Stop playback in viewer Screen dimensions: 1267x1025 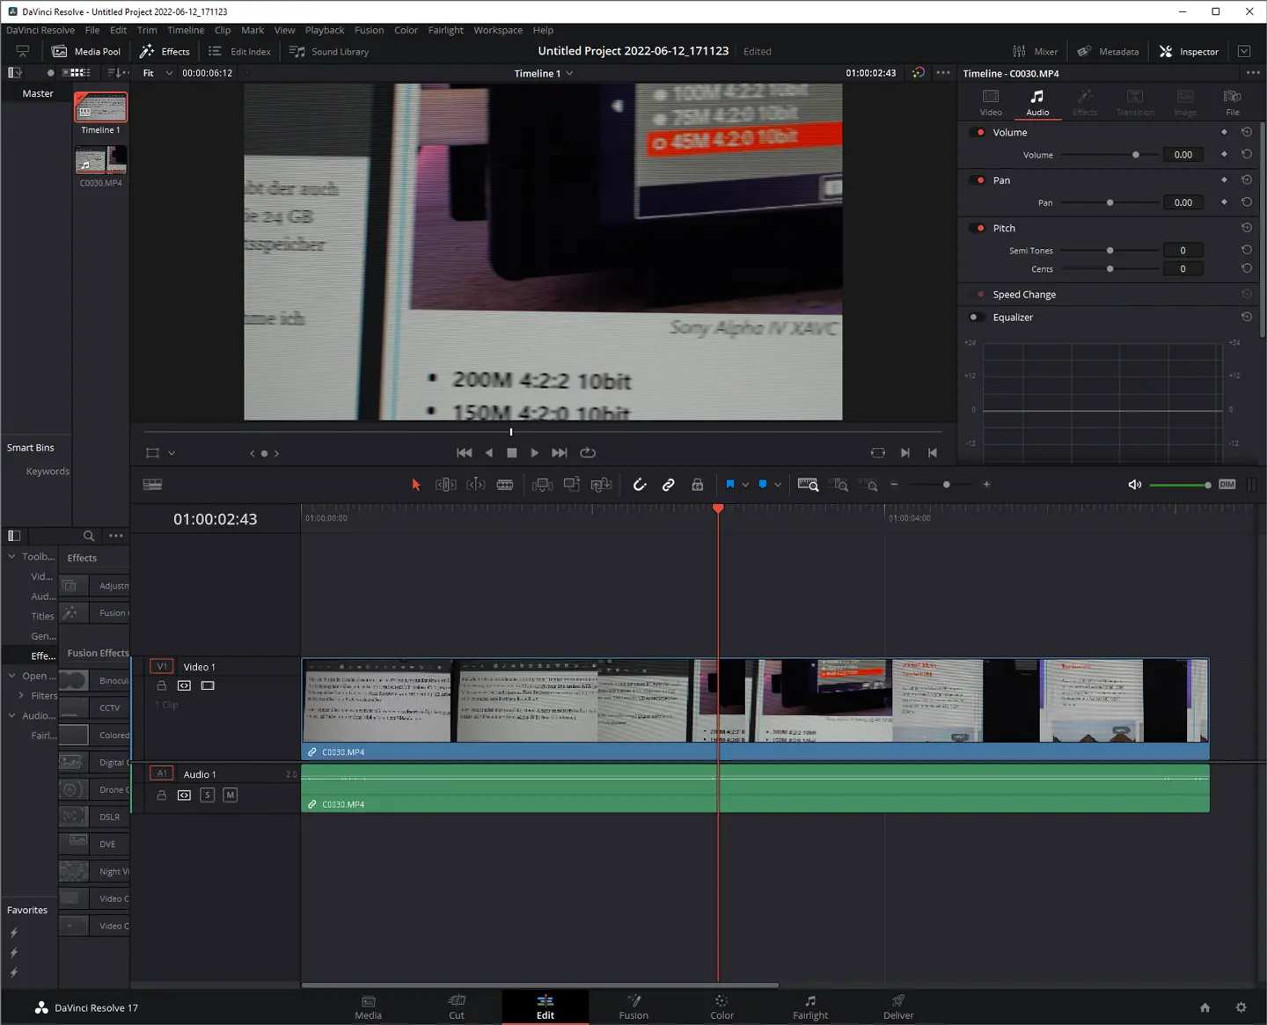[x=512, y=453]
